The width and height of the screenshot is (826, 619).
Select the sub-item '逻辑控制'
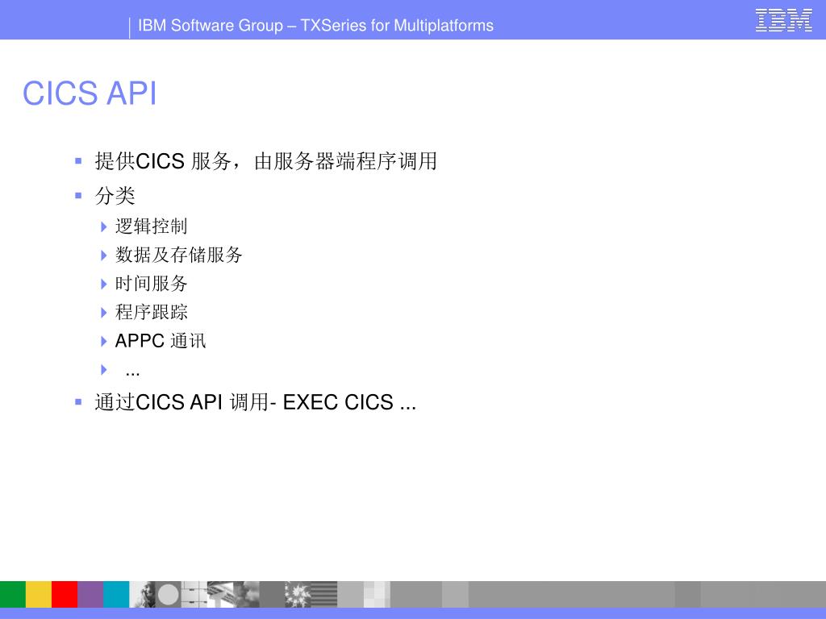pyautogui.click(x=151, y=226)
